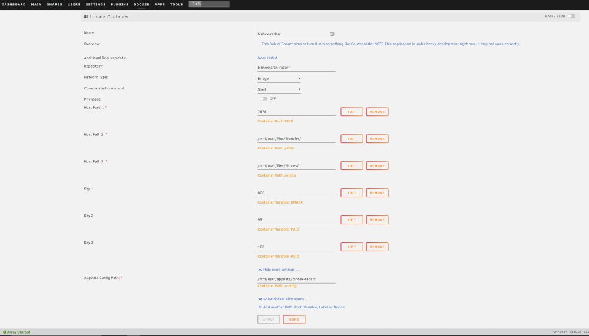589x336 pixels.
Task: Edit Host Path 2 Transfer mapping
Action: (352, 139)
